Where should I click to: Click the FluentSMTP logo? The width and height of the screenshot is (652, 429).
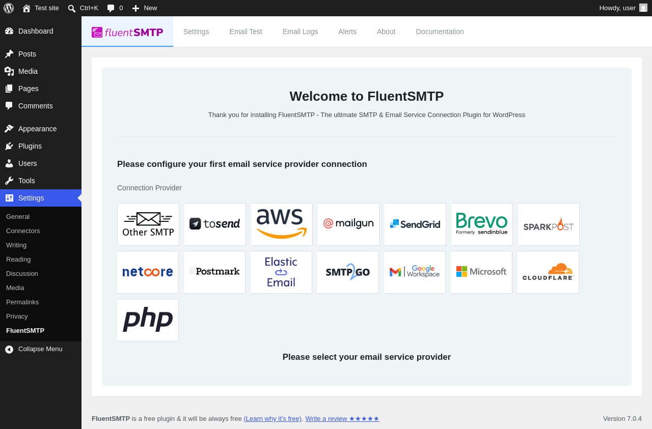tap(127, 32)
